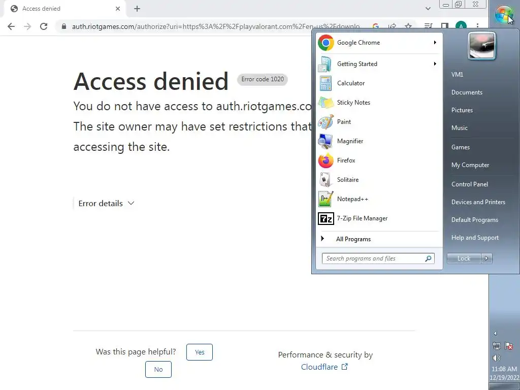Open 7-Zip File Manager icon
Viewport: 520px width, 390px height.
(326, 218)
